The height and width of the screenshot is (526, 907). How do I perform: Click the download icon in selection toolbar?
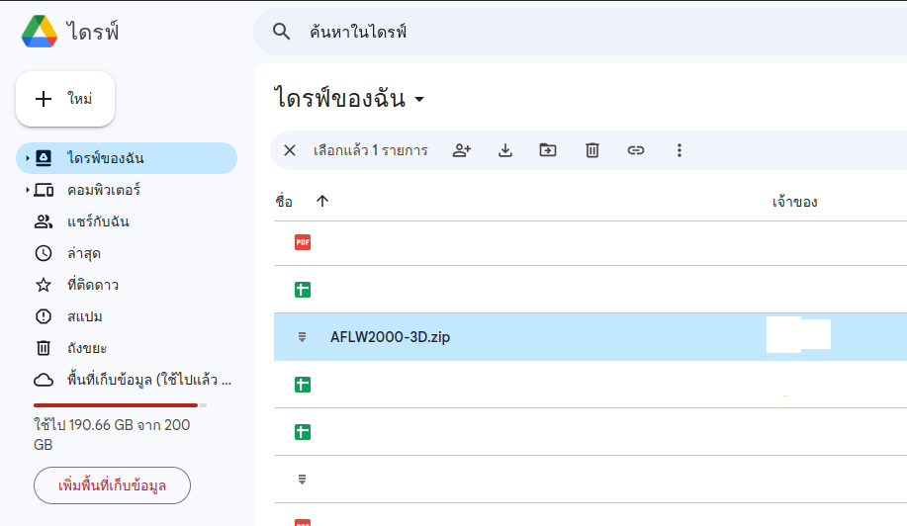[505, 150]
